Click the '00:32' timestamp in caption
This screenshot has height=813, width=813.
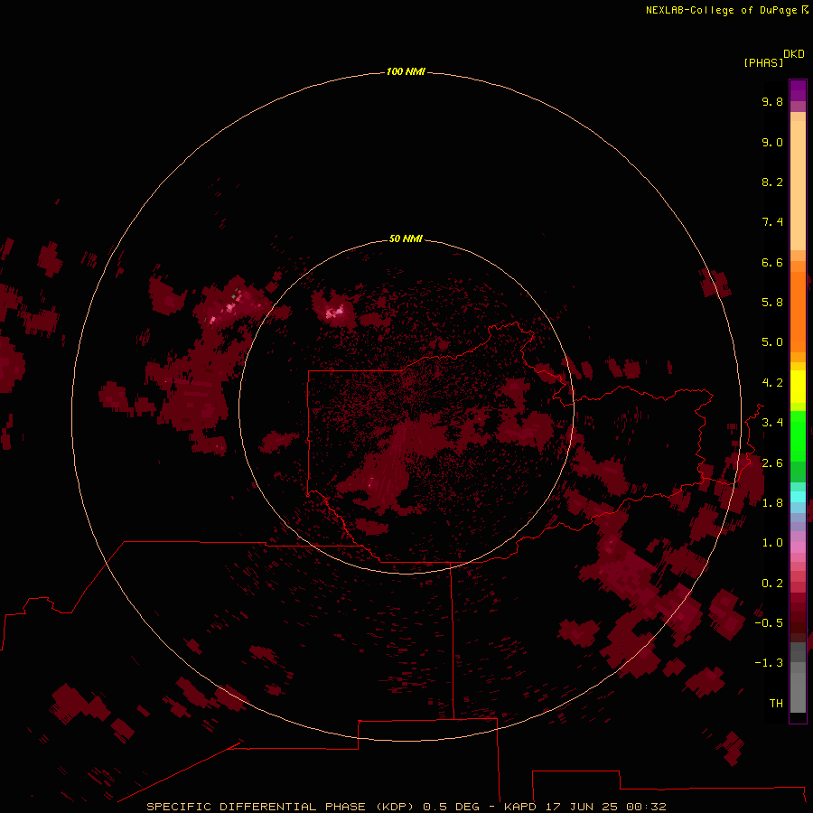(646, 807)
